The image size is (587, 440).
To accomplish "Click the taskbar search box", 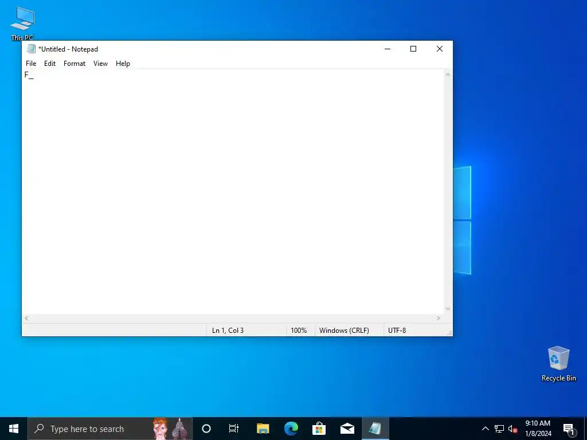I will coord(110,429).
